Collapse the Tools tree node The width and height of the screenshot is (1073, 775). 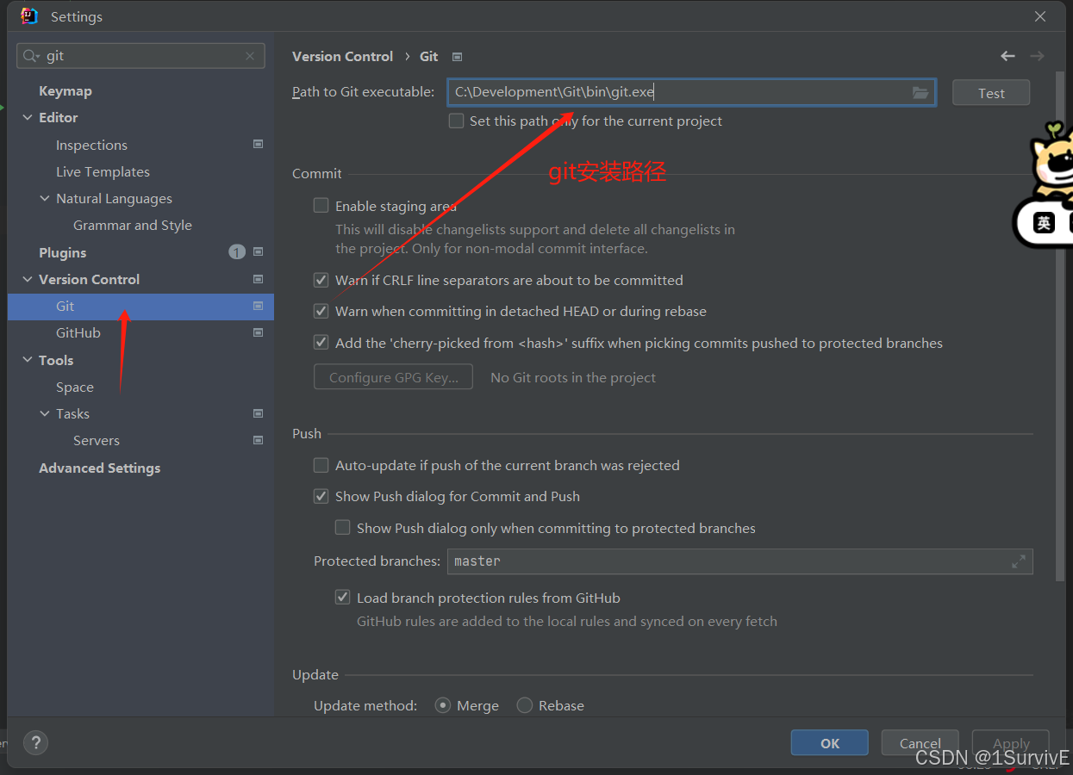tap(28, 360)
